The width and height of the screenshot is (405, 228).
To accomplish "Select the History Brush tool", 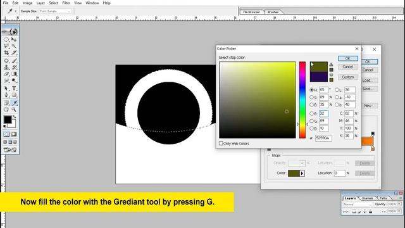I will [x=14, y=67].
